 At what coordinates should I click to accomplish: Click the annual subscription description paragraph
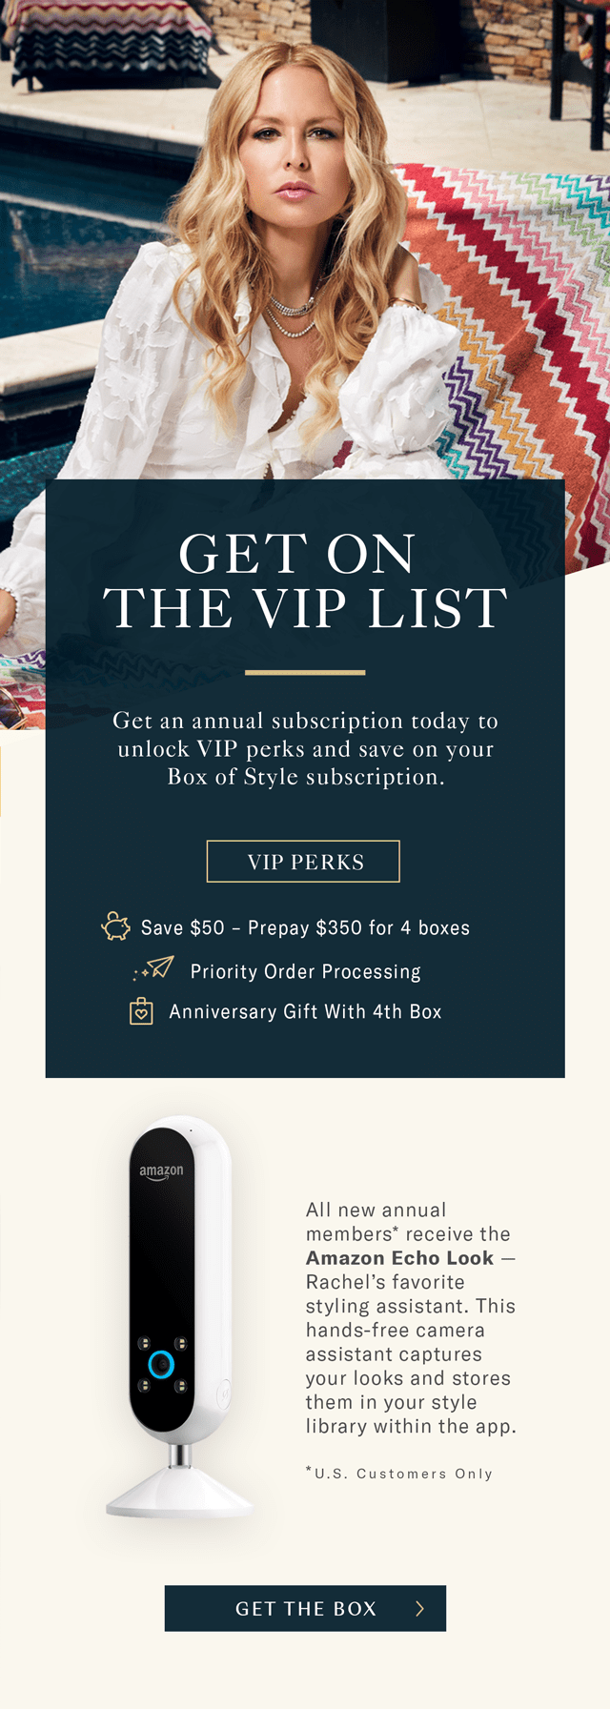click(x=305, y=748)
